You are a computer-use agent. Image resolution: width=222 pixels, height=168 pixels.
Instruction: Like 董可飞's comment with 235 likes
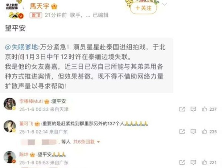pyautogui.click(x=209, y=131)
